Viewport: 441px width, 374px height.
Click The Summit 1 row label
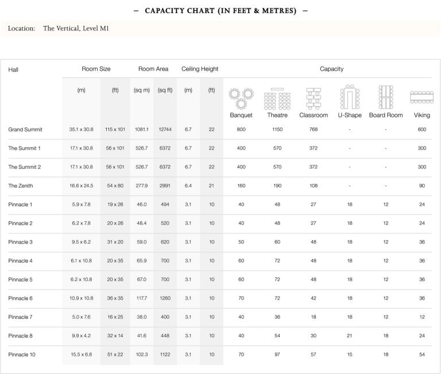click(24, 148)
